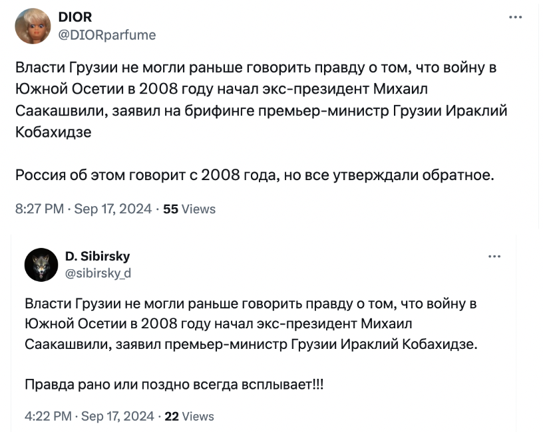543x432 pixels.
Task: Open the @sibirsky_d handle link
Action: coord(98,273)
